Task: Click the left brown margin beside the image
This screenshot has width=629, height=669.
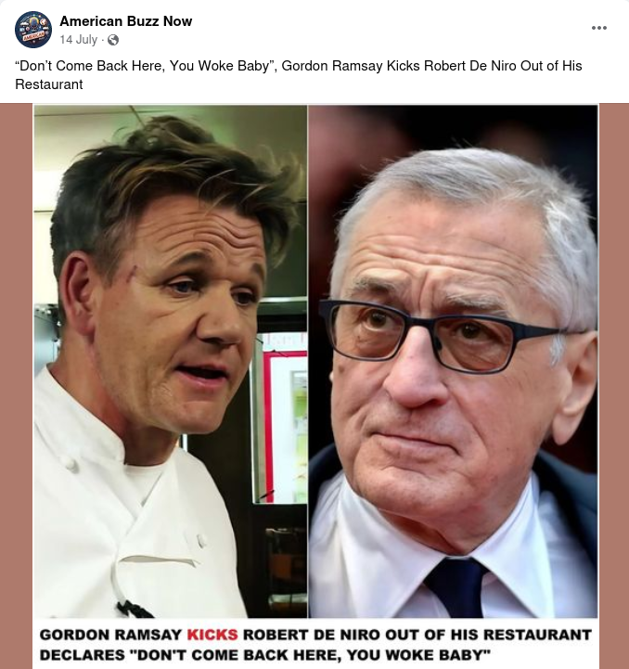Action: [16, 386]
